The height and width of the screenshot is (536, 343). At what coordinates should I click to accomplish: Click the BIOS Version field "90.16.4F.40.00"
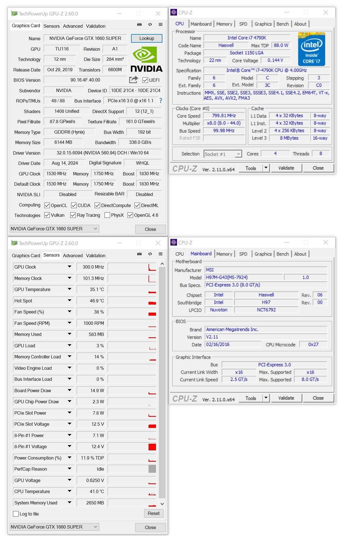coord(85,80)
